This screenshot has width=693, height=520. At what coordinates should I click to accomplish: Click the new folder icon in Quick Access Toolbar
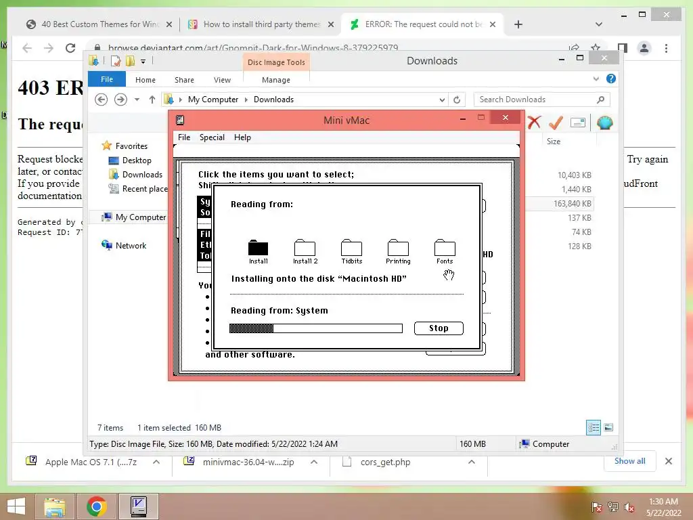(130, 61)
